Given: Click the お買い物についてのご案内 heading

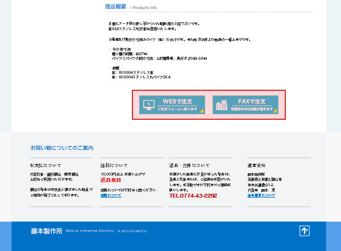Looking at the screenshot, I should (62, 148).
